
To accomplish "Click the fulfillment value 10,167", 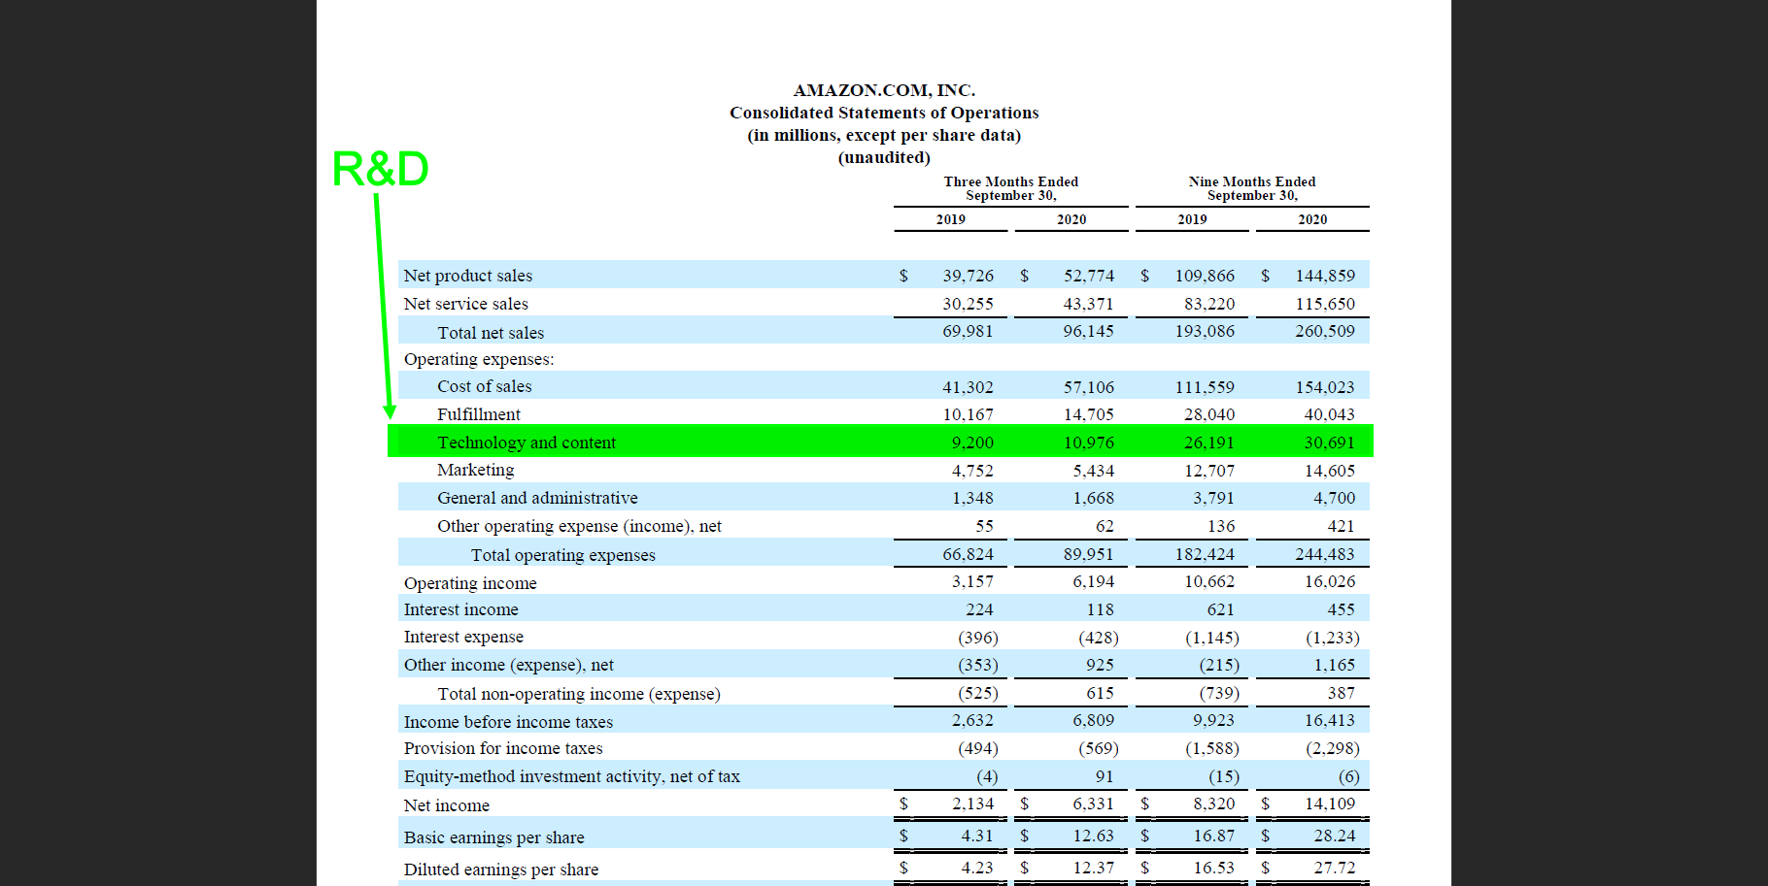I will pyautogui.click(x=969, y=414).
